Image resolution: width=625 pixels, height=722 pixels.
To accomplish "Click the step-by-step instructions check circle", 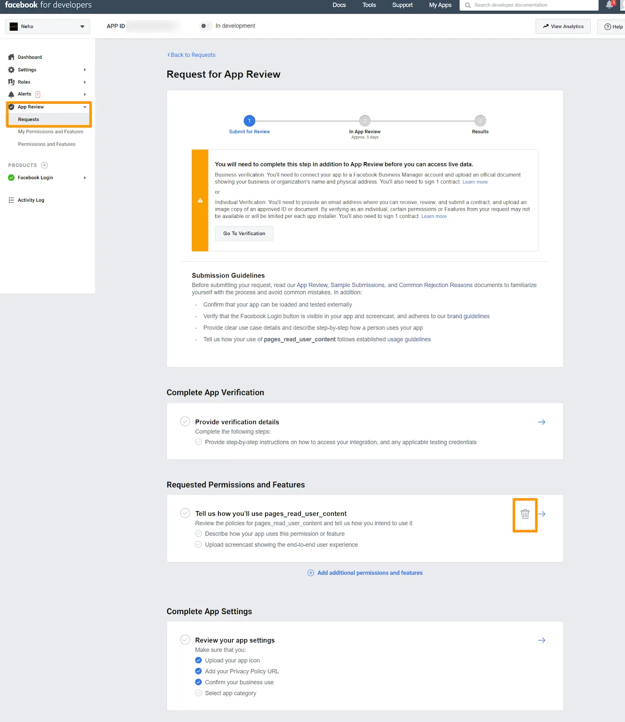I will click(199, 442).
